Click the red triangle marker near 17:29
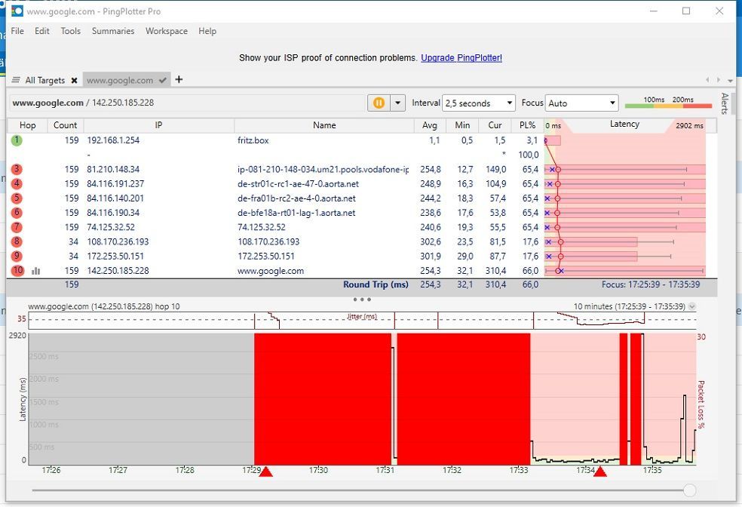The image size is (742, 507). point(266,472)
